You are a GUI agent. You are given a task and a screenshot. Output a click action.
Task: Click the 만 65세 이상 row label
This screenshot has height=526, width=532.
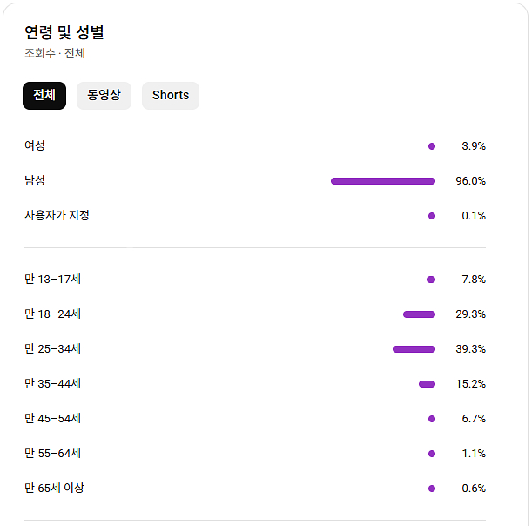click(55, 488)
